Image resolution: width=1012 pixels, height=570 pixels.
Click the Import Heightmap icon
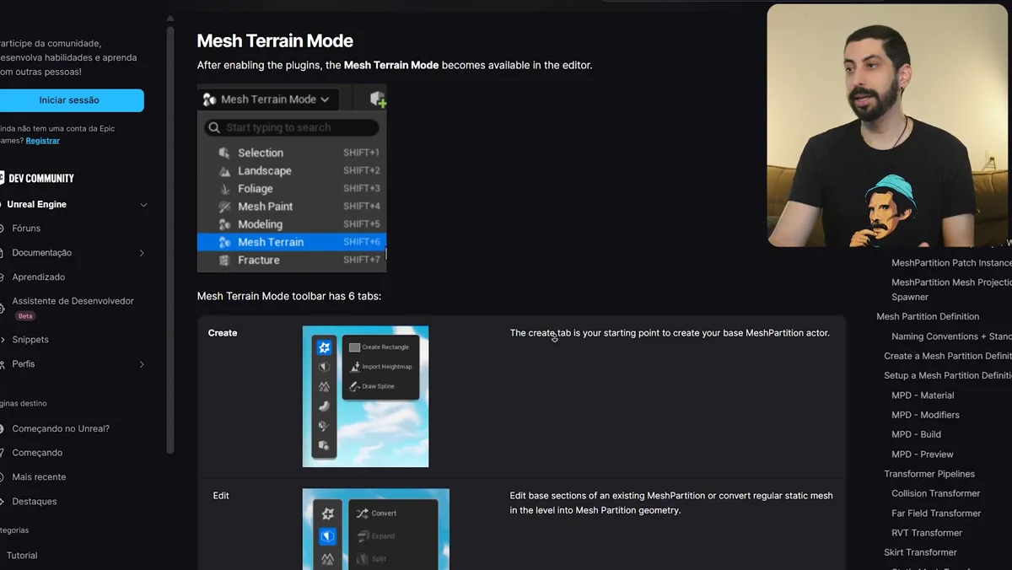click(x=355, y=367)
